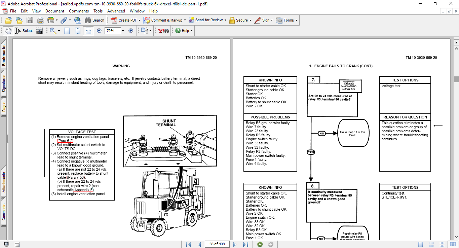Follow the Para 7-53 link
Image resolution: width=459 pixels, height=248 pixels.
tap(76, 177)
